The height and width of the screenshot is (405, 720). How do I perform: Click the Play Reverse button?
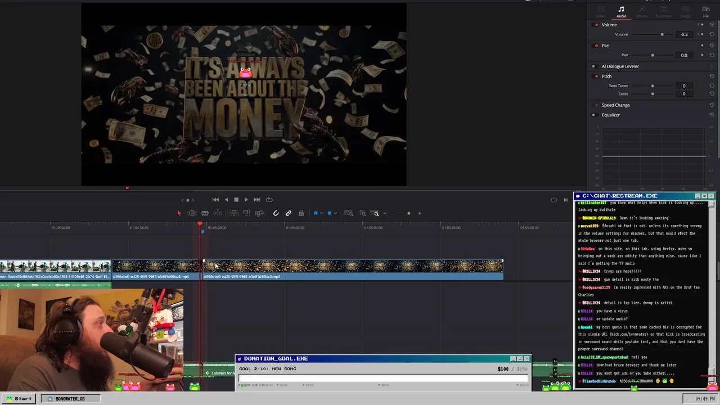(226, 200)
